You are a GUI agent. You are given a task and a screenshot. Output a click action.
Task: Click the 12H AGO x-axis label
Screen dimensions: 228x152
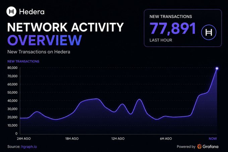[x=118, y=139]
